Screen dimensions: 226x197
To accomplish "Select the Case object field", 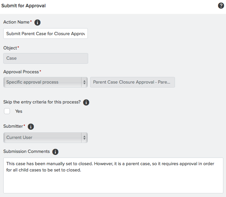I will [46, 58].
